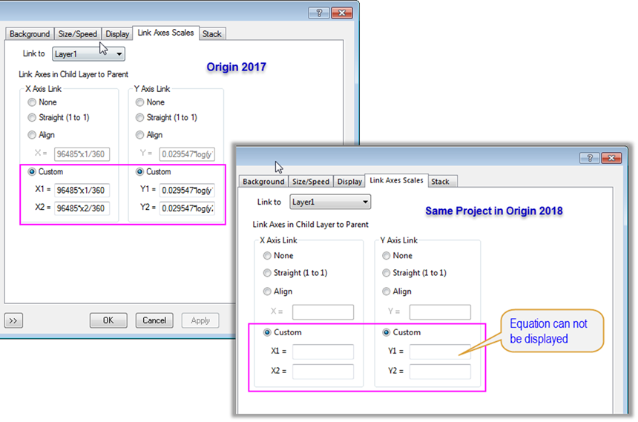
Task: Select X Axis Custom radio in Origin 2018 dialog
Action: [x=267, y=332]
